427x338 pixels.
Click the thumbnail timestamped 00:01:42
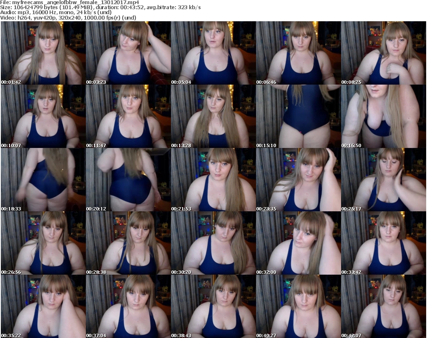pos(43,53)
